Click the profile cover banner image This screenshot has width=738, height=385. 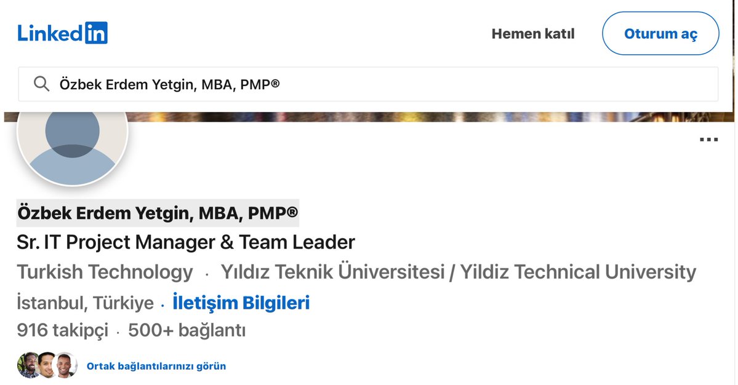point(431,116)
